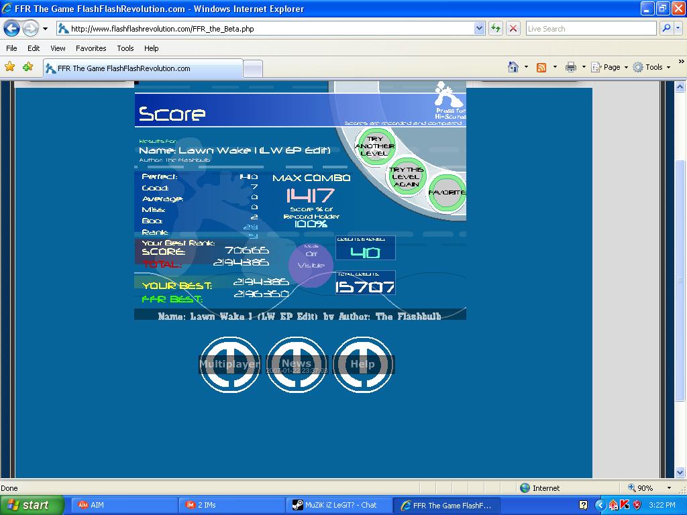This screenshot has height=515, width=687.
Task: Toggle the Mode Off Visible circle
Action: [x=311, y=265]
